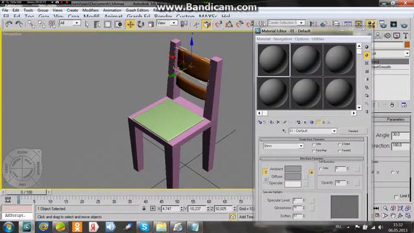Screen dimensions: 414x233
Task: Open Material Editor's Utilities menu
Action: [x=318, y=39]
